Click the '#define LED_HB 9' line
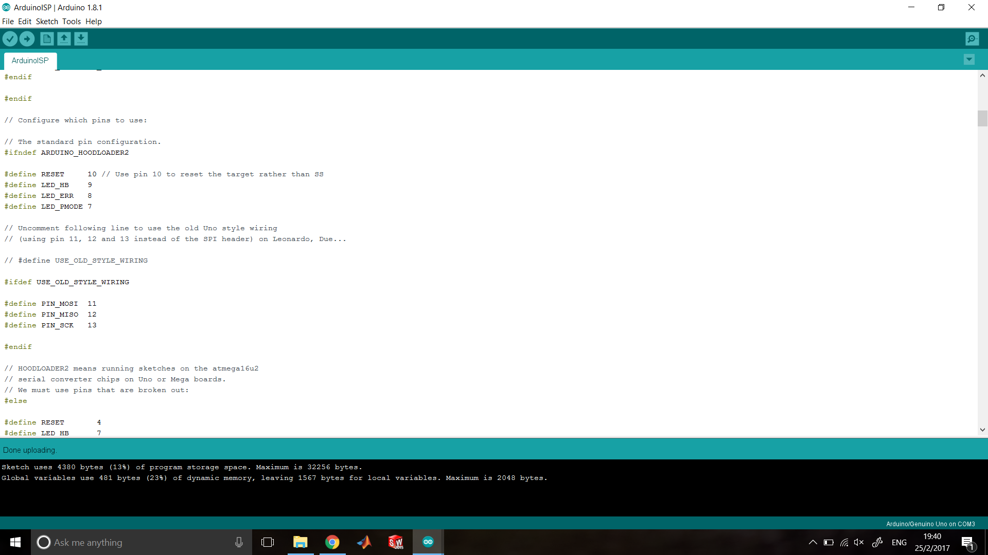The image size is (988, 555). click(48, 185)
